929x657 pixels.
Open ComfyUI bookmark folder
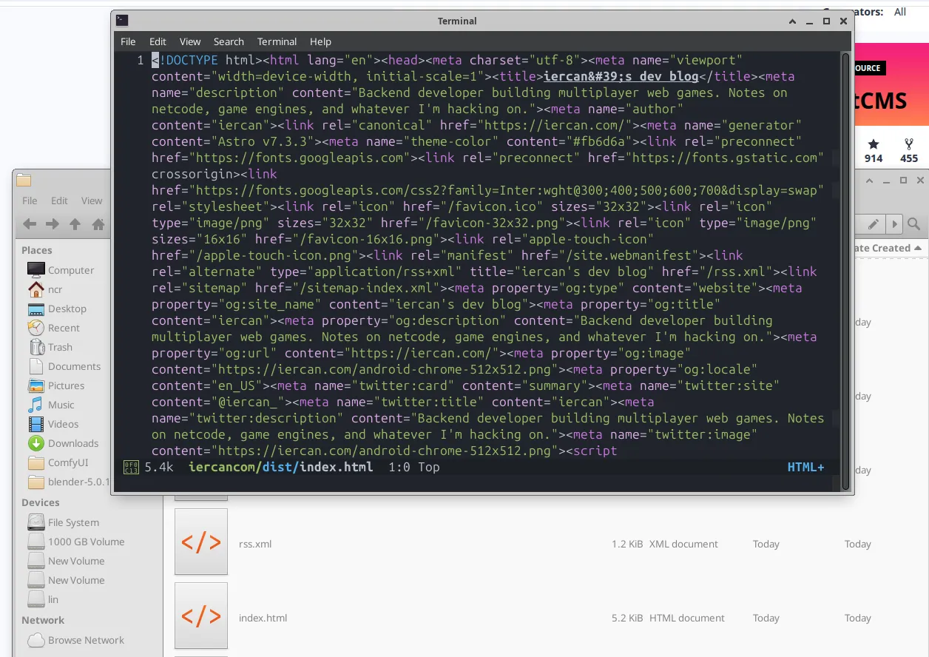pos(58,462)
